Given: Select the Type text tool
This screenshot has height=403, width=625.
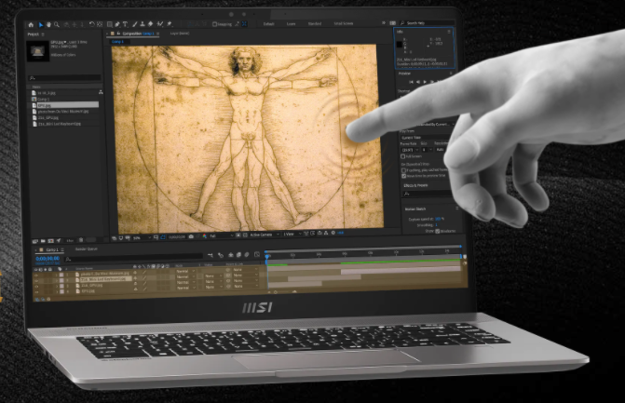Looking at the screenshot, I should point(125,24).
